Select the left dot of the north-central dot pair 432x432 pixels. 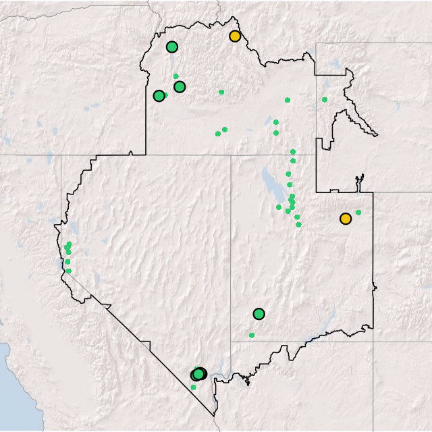(217, 134)
